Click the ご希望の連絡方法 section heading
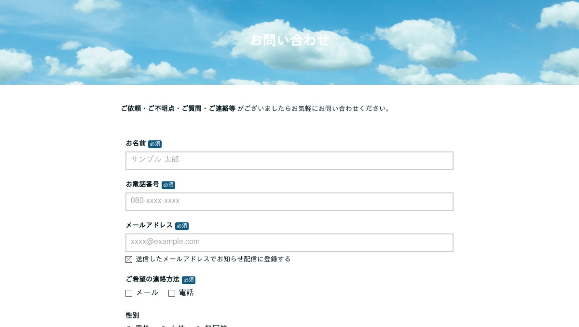579x327 pixels. [152, 279]
